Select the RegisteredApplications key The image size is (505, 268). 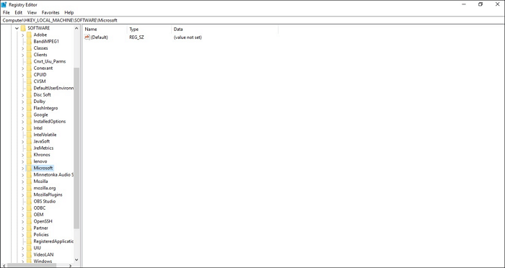53,241
